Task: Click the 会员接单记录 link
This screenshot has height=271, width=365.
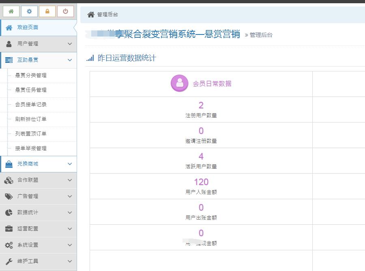Action: [x=32, y=105]
